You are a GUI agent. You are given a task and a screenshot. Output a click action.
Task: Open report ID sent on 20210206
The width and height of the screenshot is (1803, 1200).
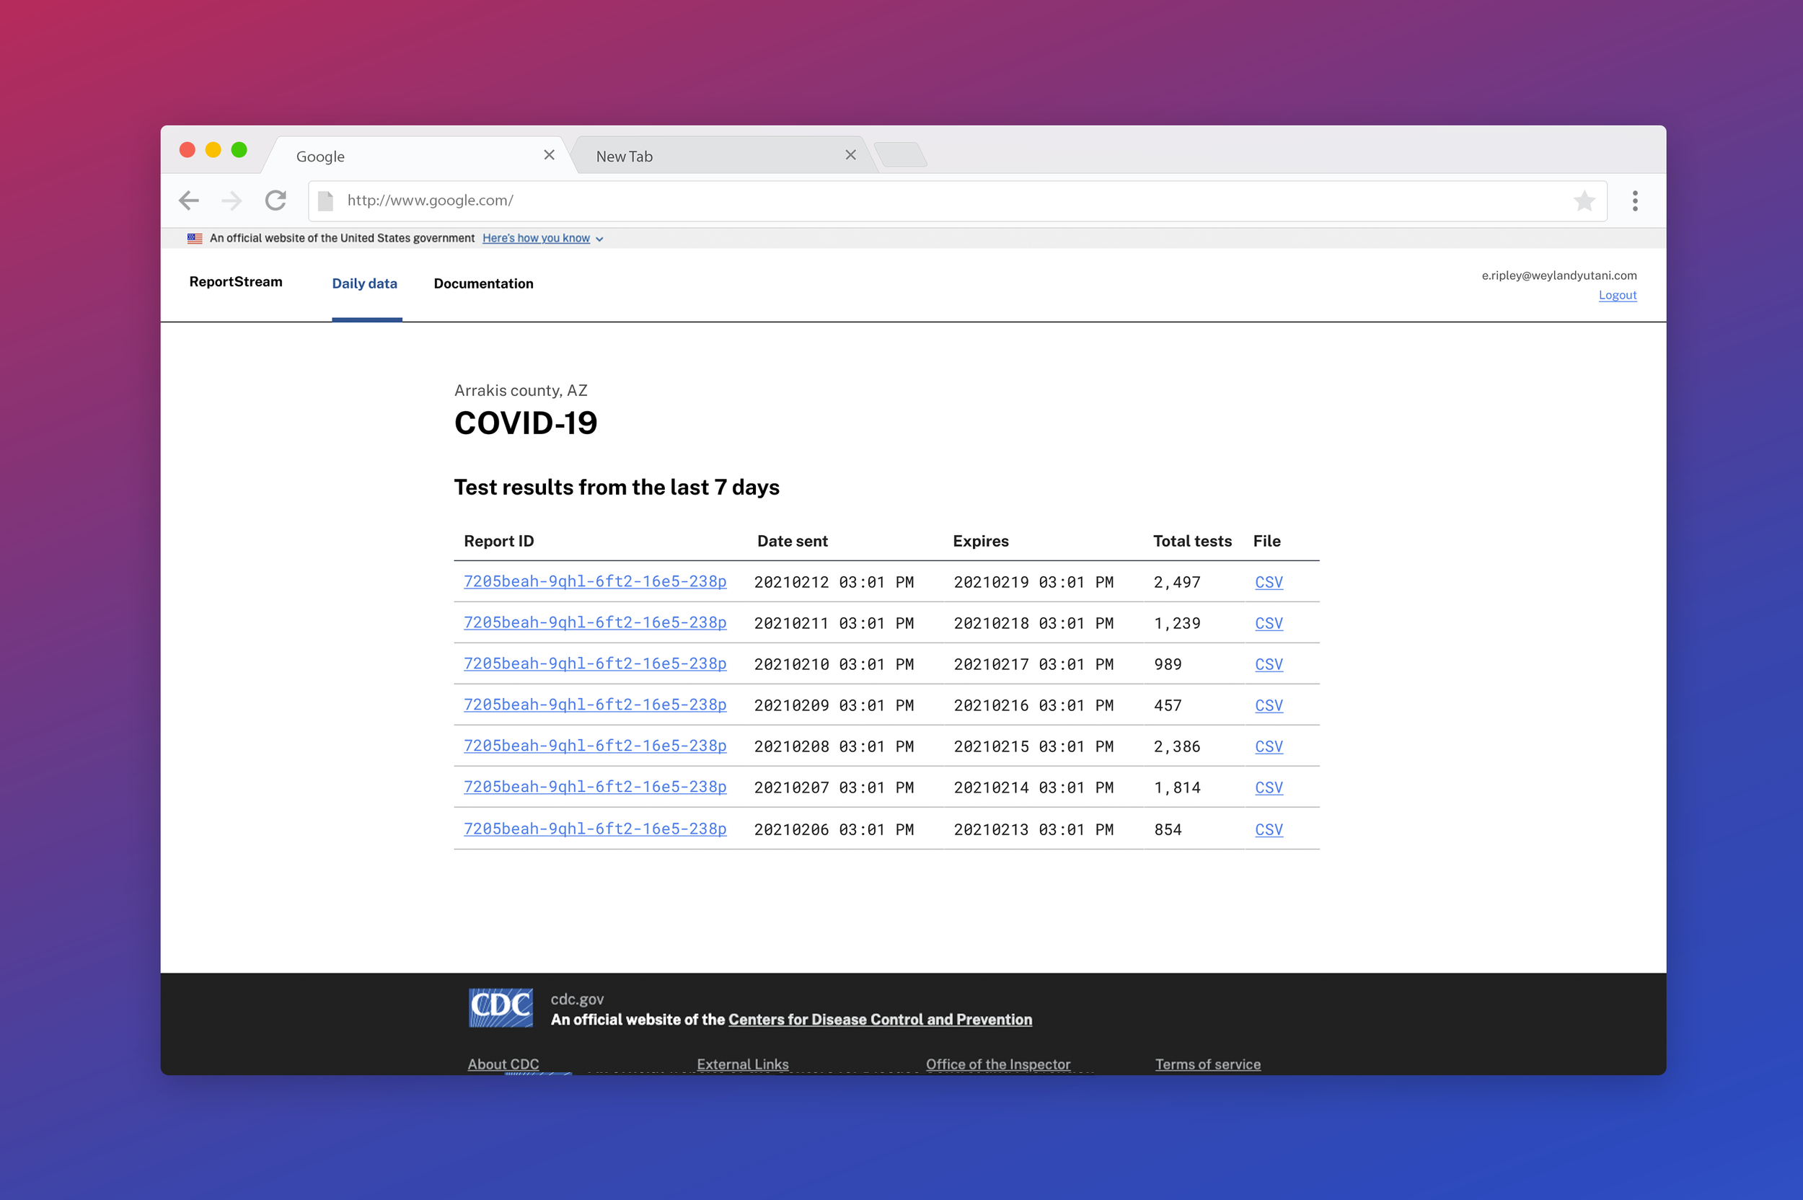coord(594,829)
